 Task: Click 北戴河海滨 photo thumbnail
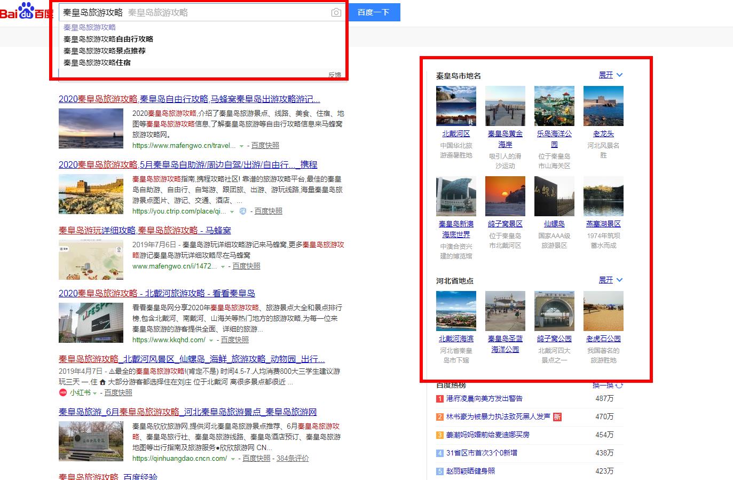click(456, 311)
